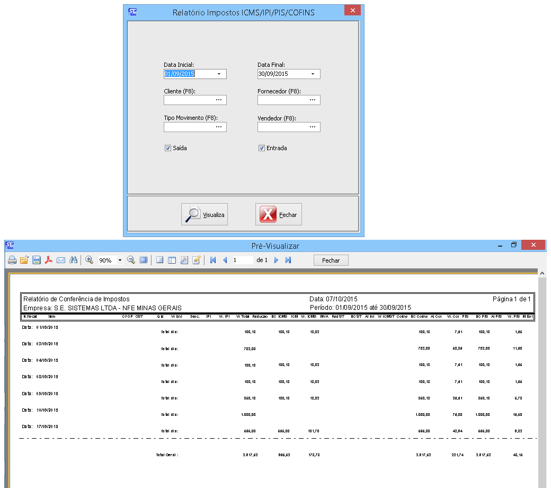Click the save diskette icon
Screen dimensions: 551x488
click(x=37, y=260)
